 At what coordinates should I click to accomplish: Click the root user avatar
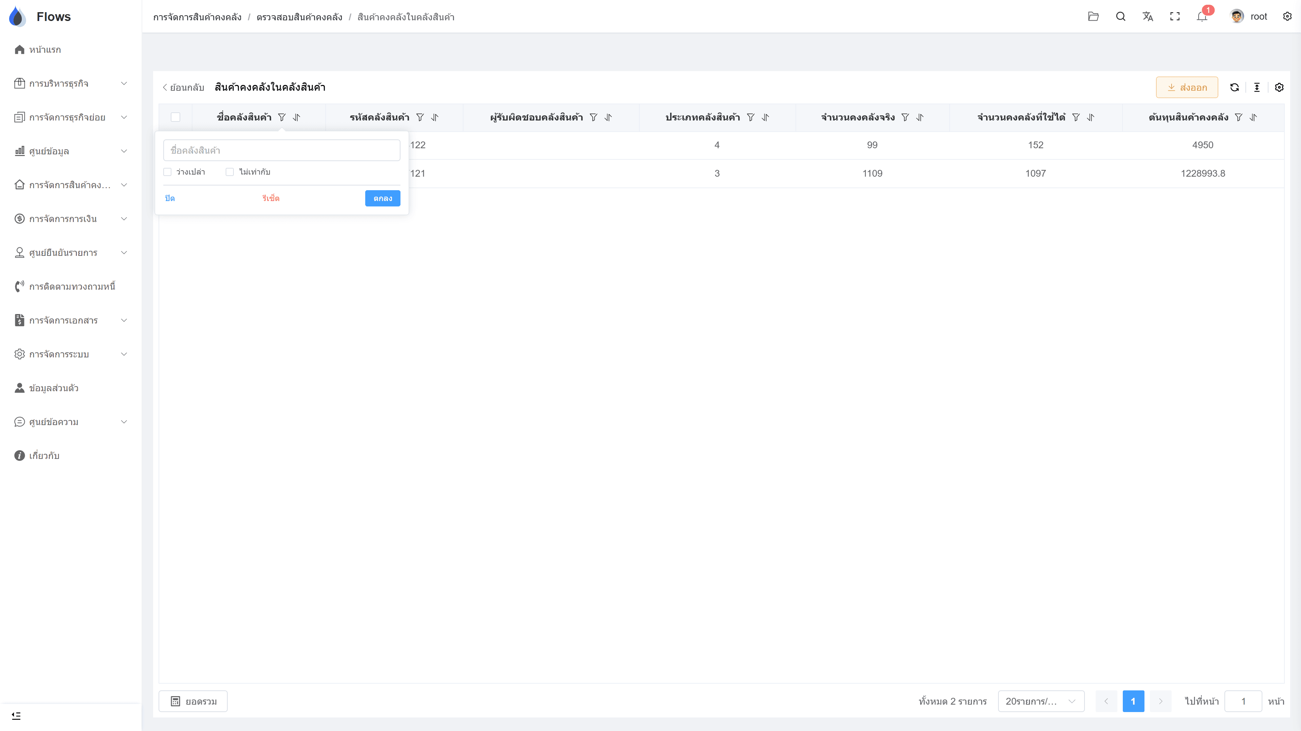click(1236, 17)
